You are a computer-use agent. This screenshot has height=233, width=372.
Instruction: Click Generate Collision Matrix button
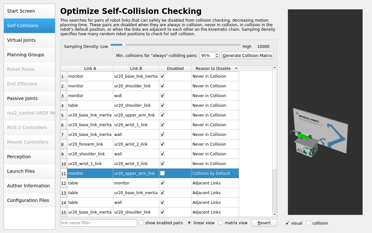tap(247, 56)
